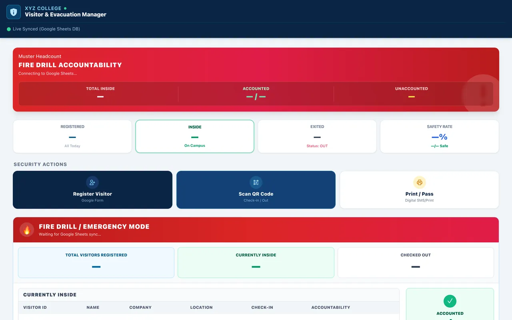Click the Unaccounted label in banner
This screenshot has width=512, height=320.
point(412,88)
